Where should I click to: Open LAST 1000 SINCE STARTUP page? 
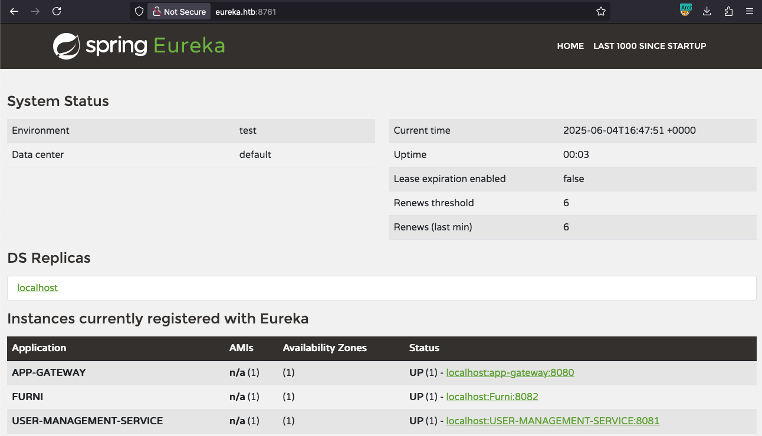click(x=649, y=46)
